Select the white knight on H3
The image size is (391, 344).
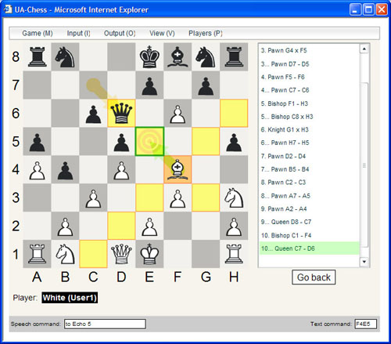[234, 197]
